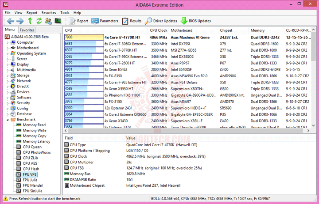The height and width of the screenshot is (204, 319).
Task: Open the users icon in toolbar
Action: click(48, 21)
